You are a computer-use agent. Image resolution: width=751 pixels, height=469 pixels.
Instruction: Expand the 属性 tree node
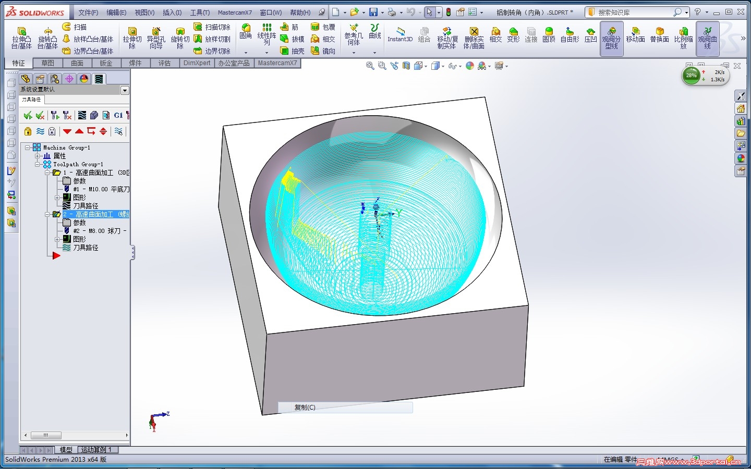point(38,156)
